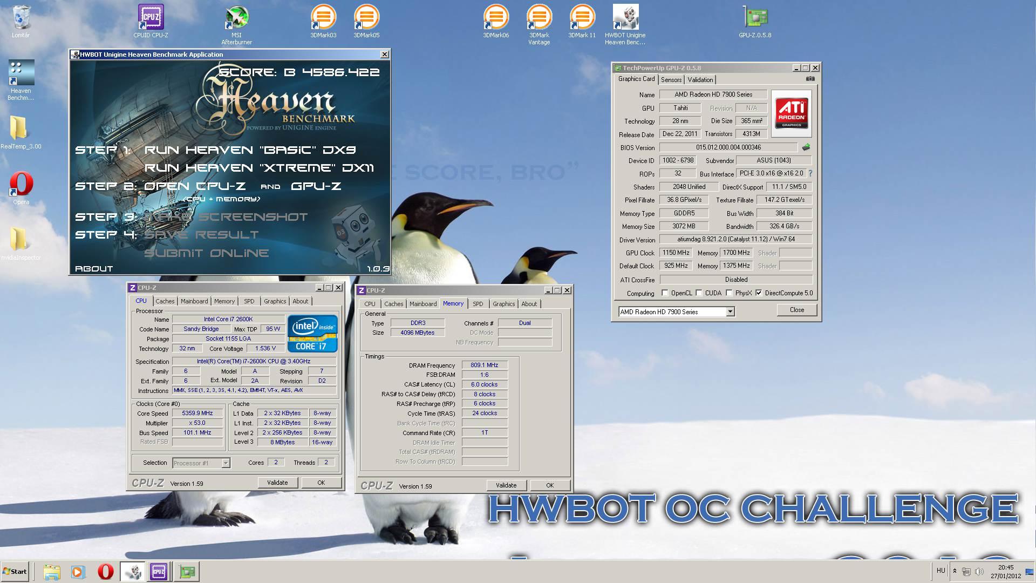This screenshot has height=583, width=1036.
Task: Open Heaven Benchmark desktop shortcut
Action: [x=21, y=80]
